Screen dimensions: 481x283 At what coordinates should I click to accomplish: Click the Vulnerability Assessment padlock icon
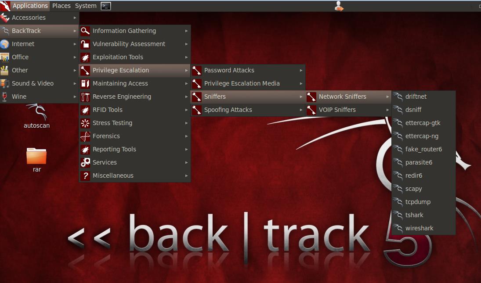[x=85, y=44]
